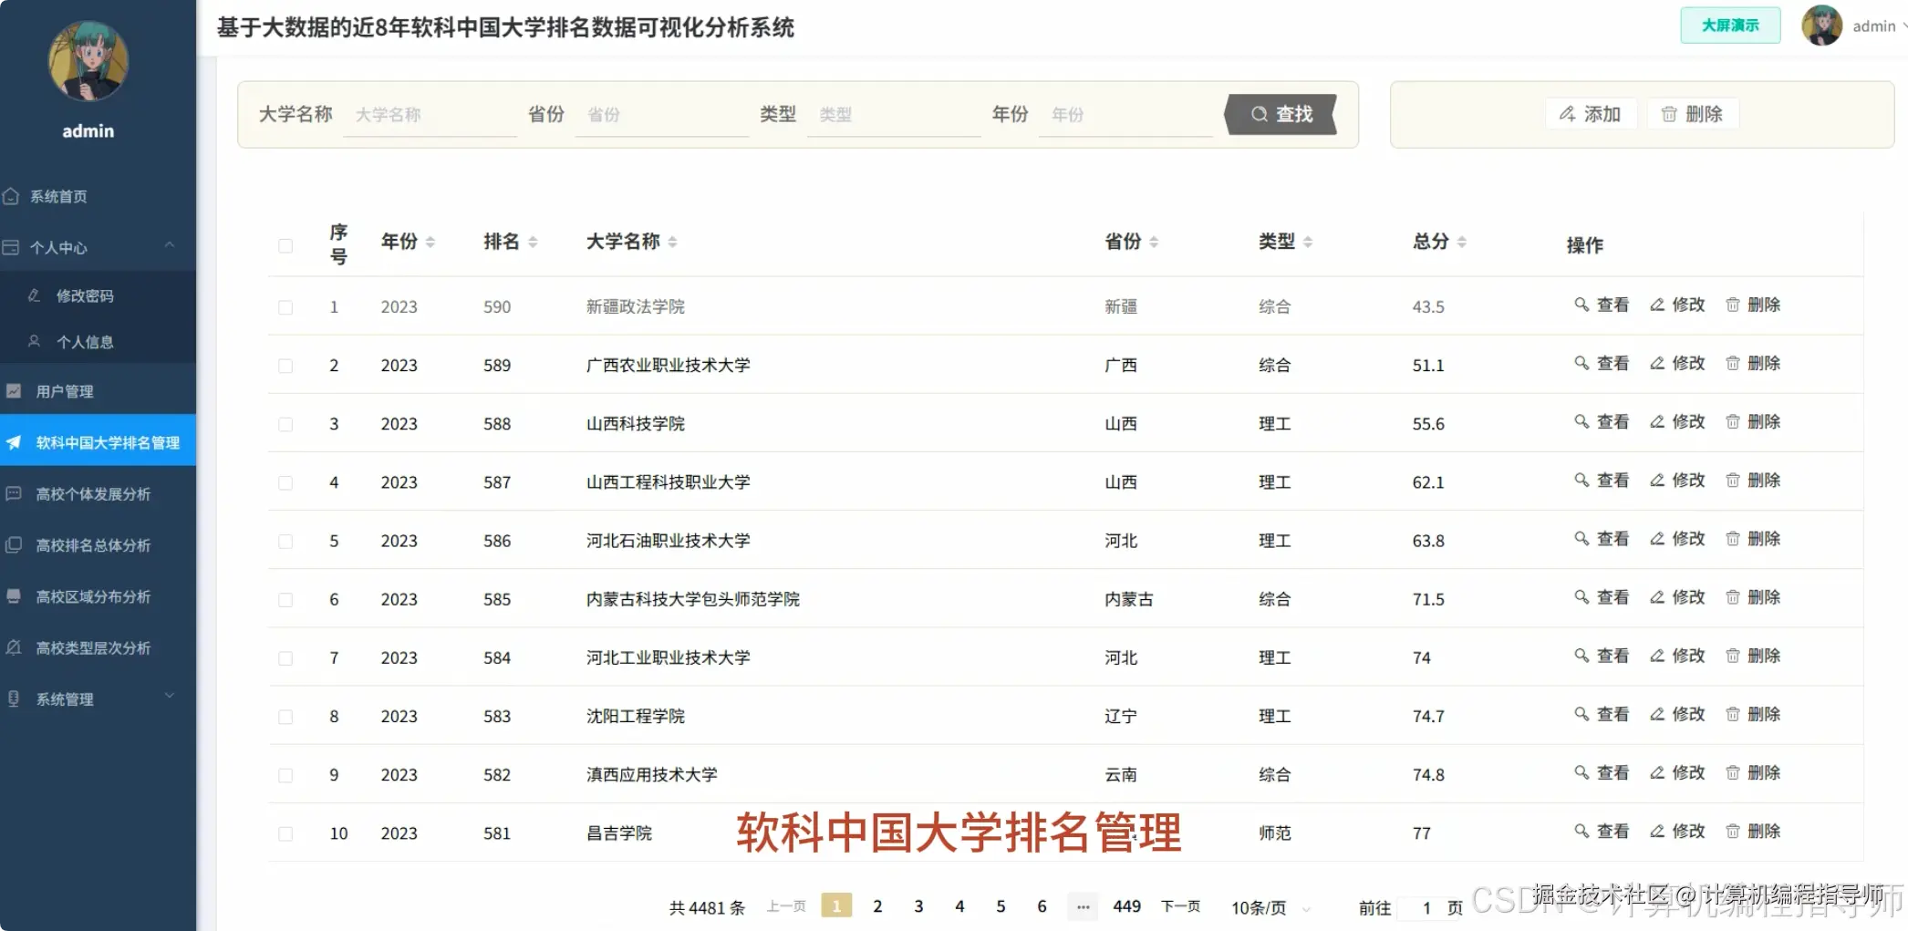Open the admin avatar image
Image resolution: width=1908 pixels, height=931 pixels.
point(1821,26)
